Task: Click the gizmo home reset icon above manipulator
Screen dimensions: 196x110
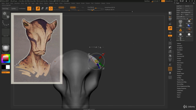Action: click(96, 47)
